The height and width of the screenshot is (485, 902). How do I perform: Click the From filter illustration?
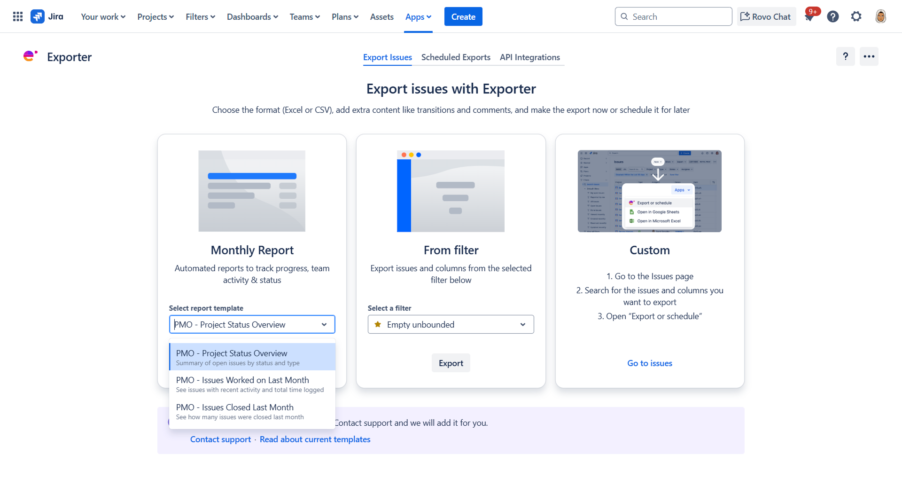(x=451, y=191)
